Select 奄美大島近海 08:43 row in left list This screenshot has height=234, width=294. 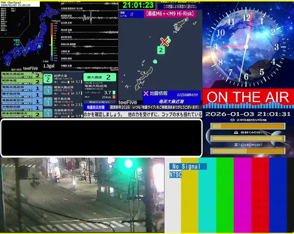(x=22, y=75)
